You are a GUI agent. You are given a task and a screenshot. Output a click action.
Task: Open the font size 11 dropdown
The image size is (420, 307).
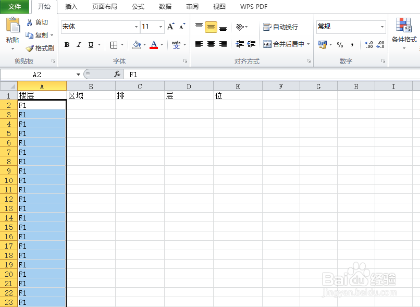pos(160,27)
